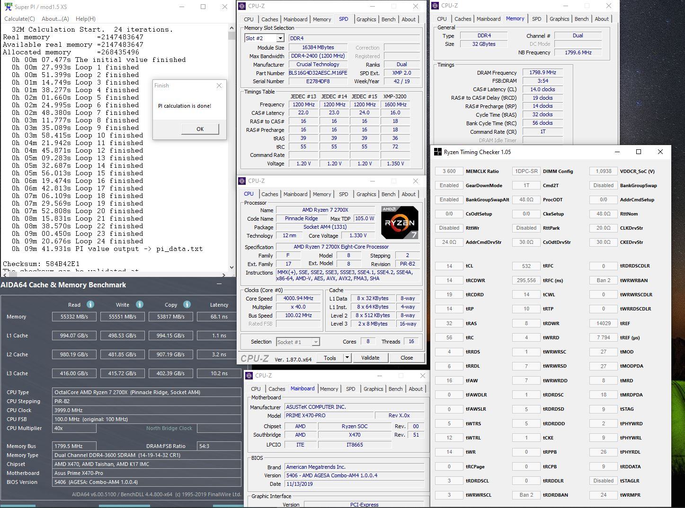Click the processor Name AMD Ryzen 7 2700X
Screen dimensions: 685x508
[325, 210]
